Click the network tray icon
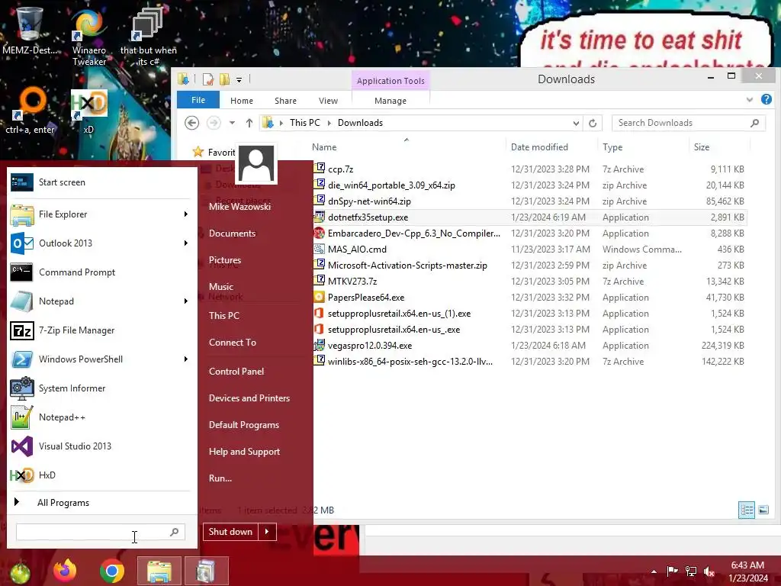 [691, 572]
